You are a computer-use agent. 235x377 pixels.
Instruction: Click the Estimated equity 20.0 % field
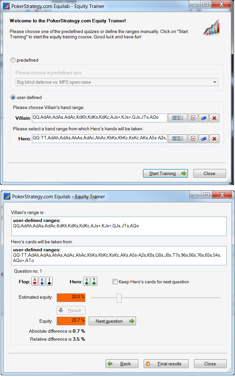[x=71, y=297]
